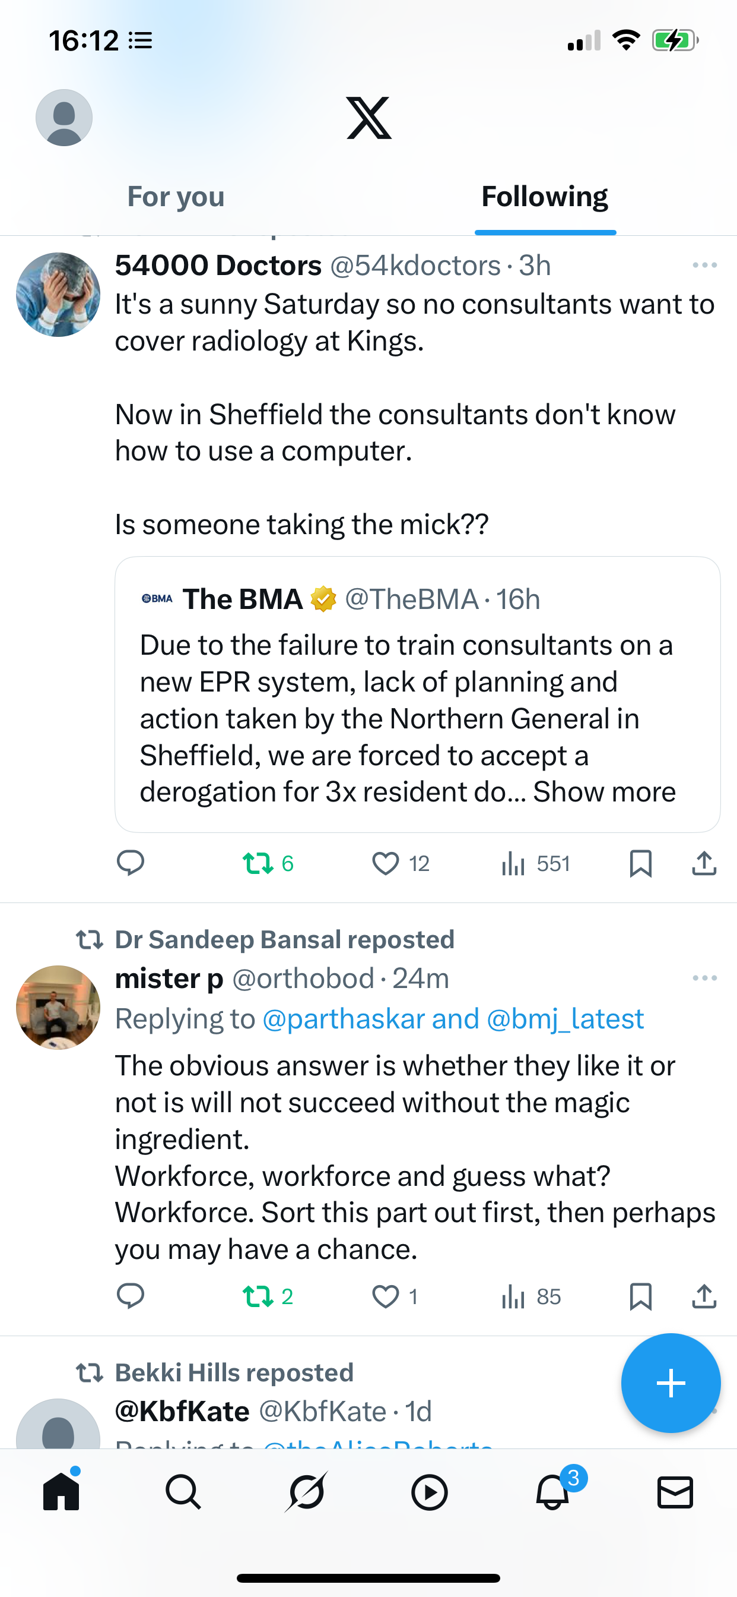This screenshot has width=737, height=1597.
Task: Open Grok from the bottom navigation
Action: (x=306, y=1492)
